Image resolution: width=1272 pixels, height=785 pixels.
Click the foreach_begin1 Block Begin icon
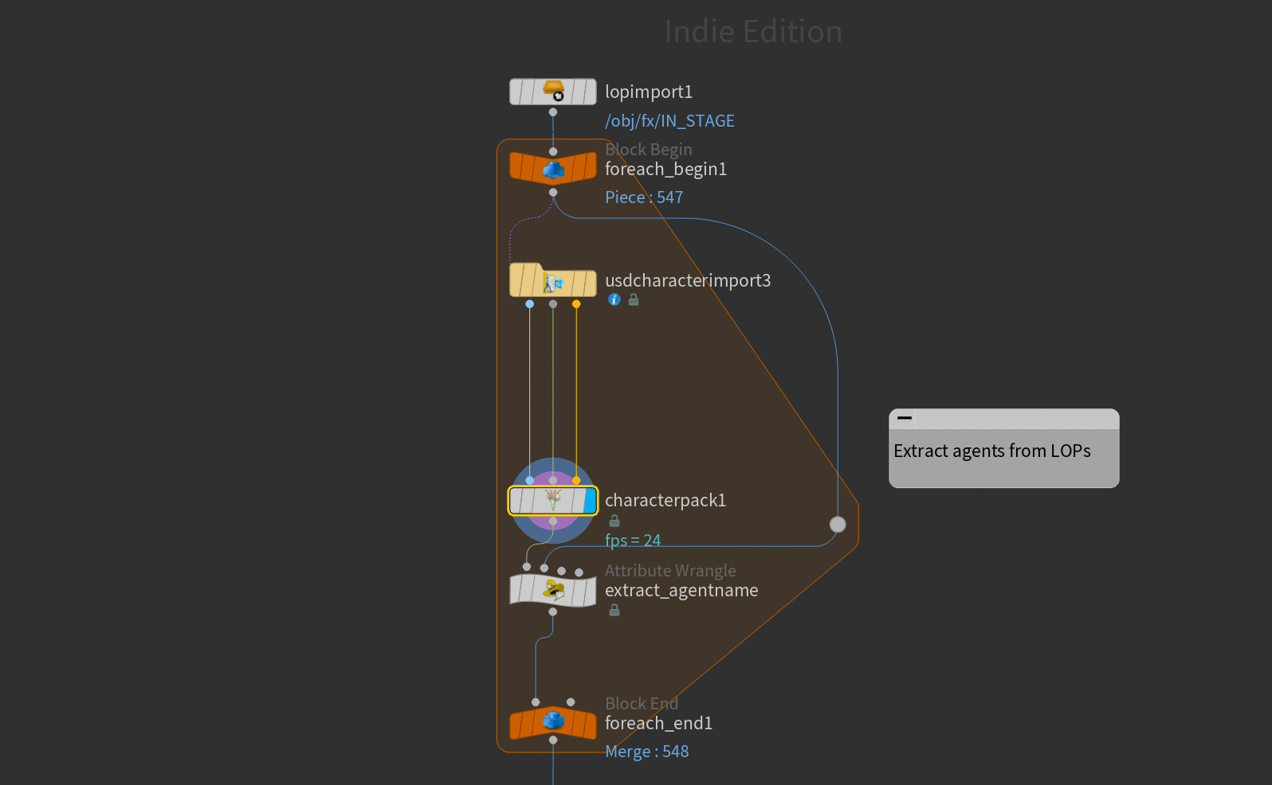pyautogui.click(x=553, y=169)
